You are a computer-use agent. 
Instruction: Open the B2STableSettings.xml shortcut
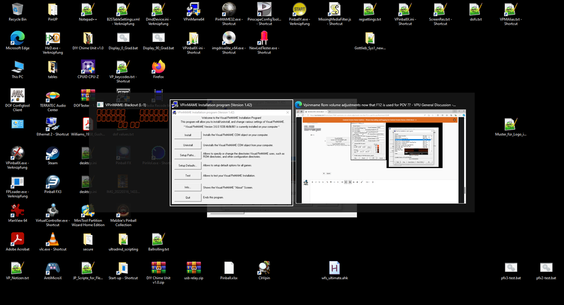coord(123,10)
